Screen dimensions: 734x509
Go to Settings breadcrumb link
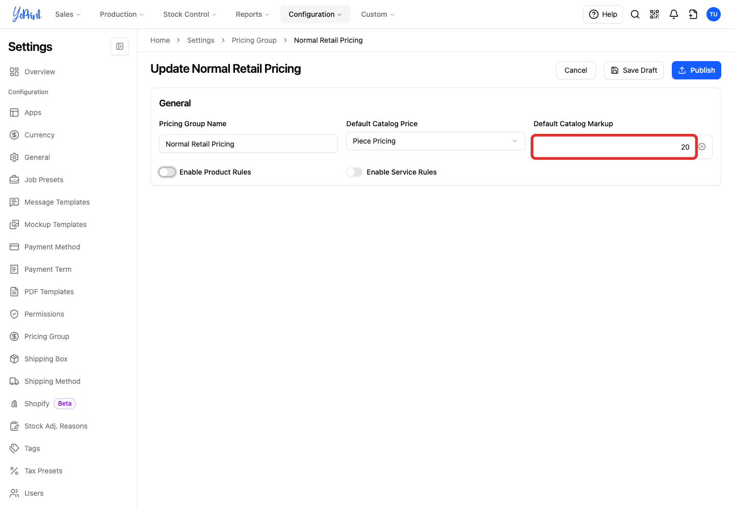coord(201,40)
